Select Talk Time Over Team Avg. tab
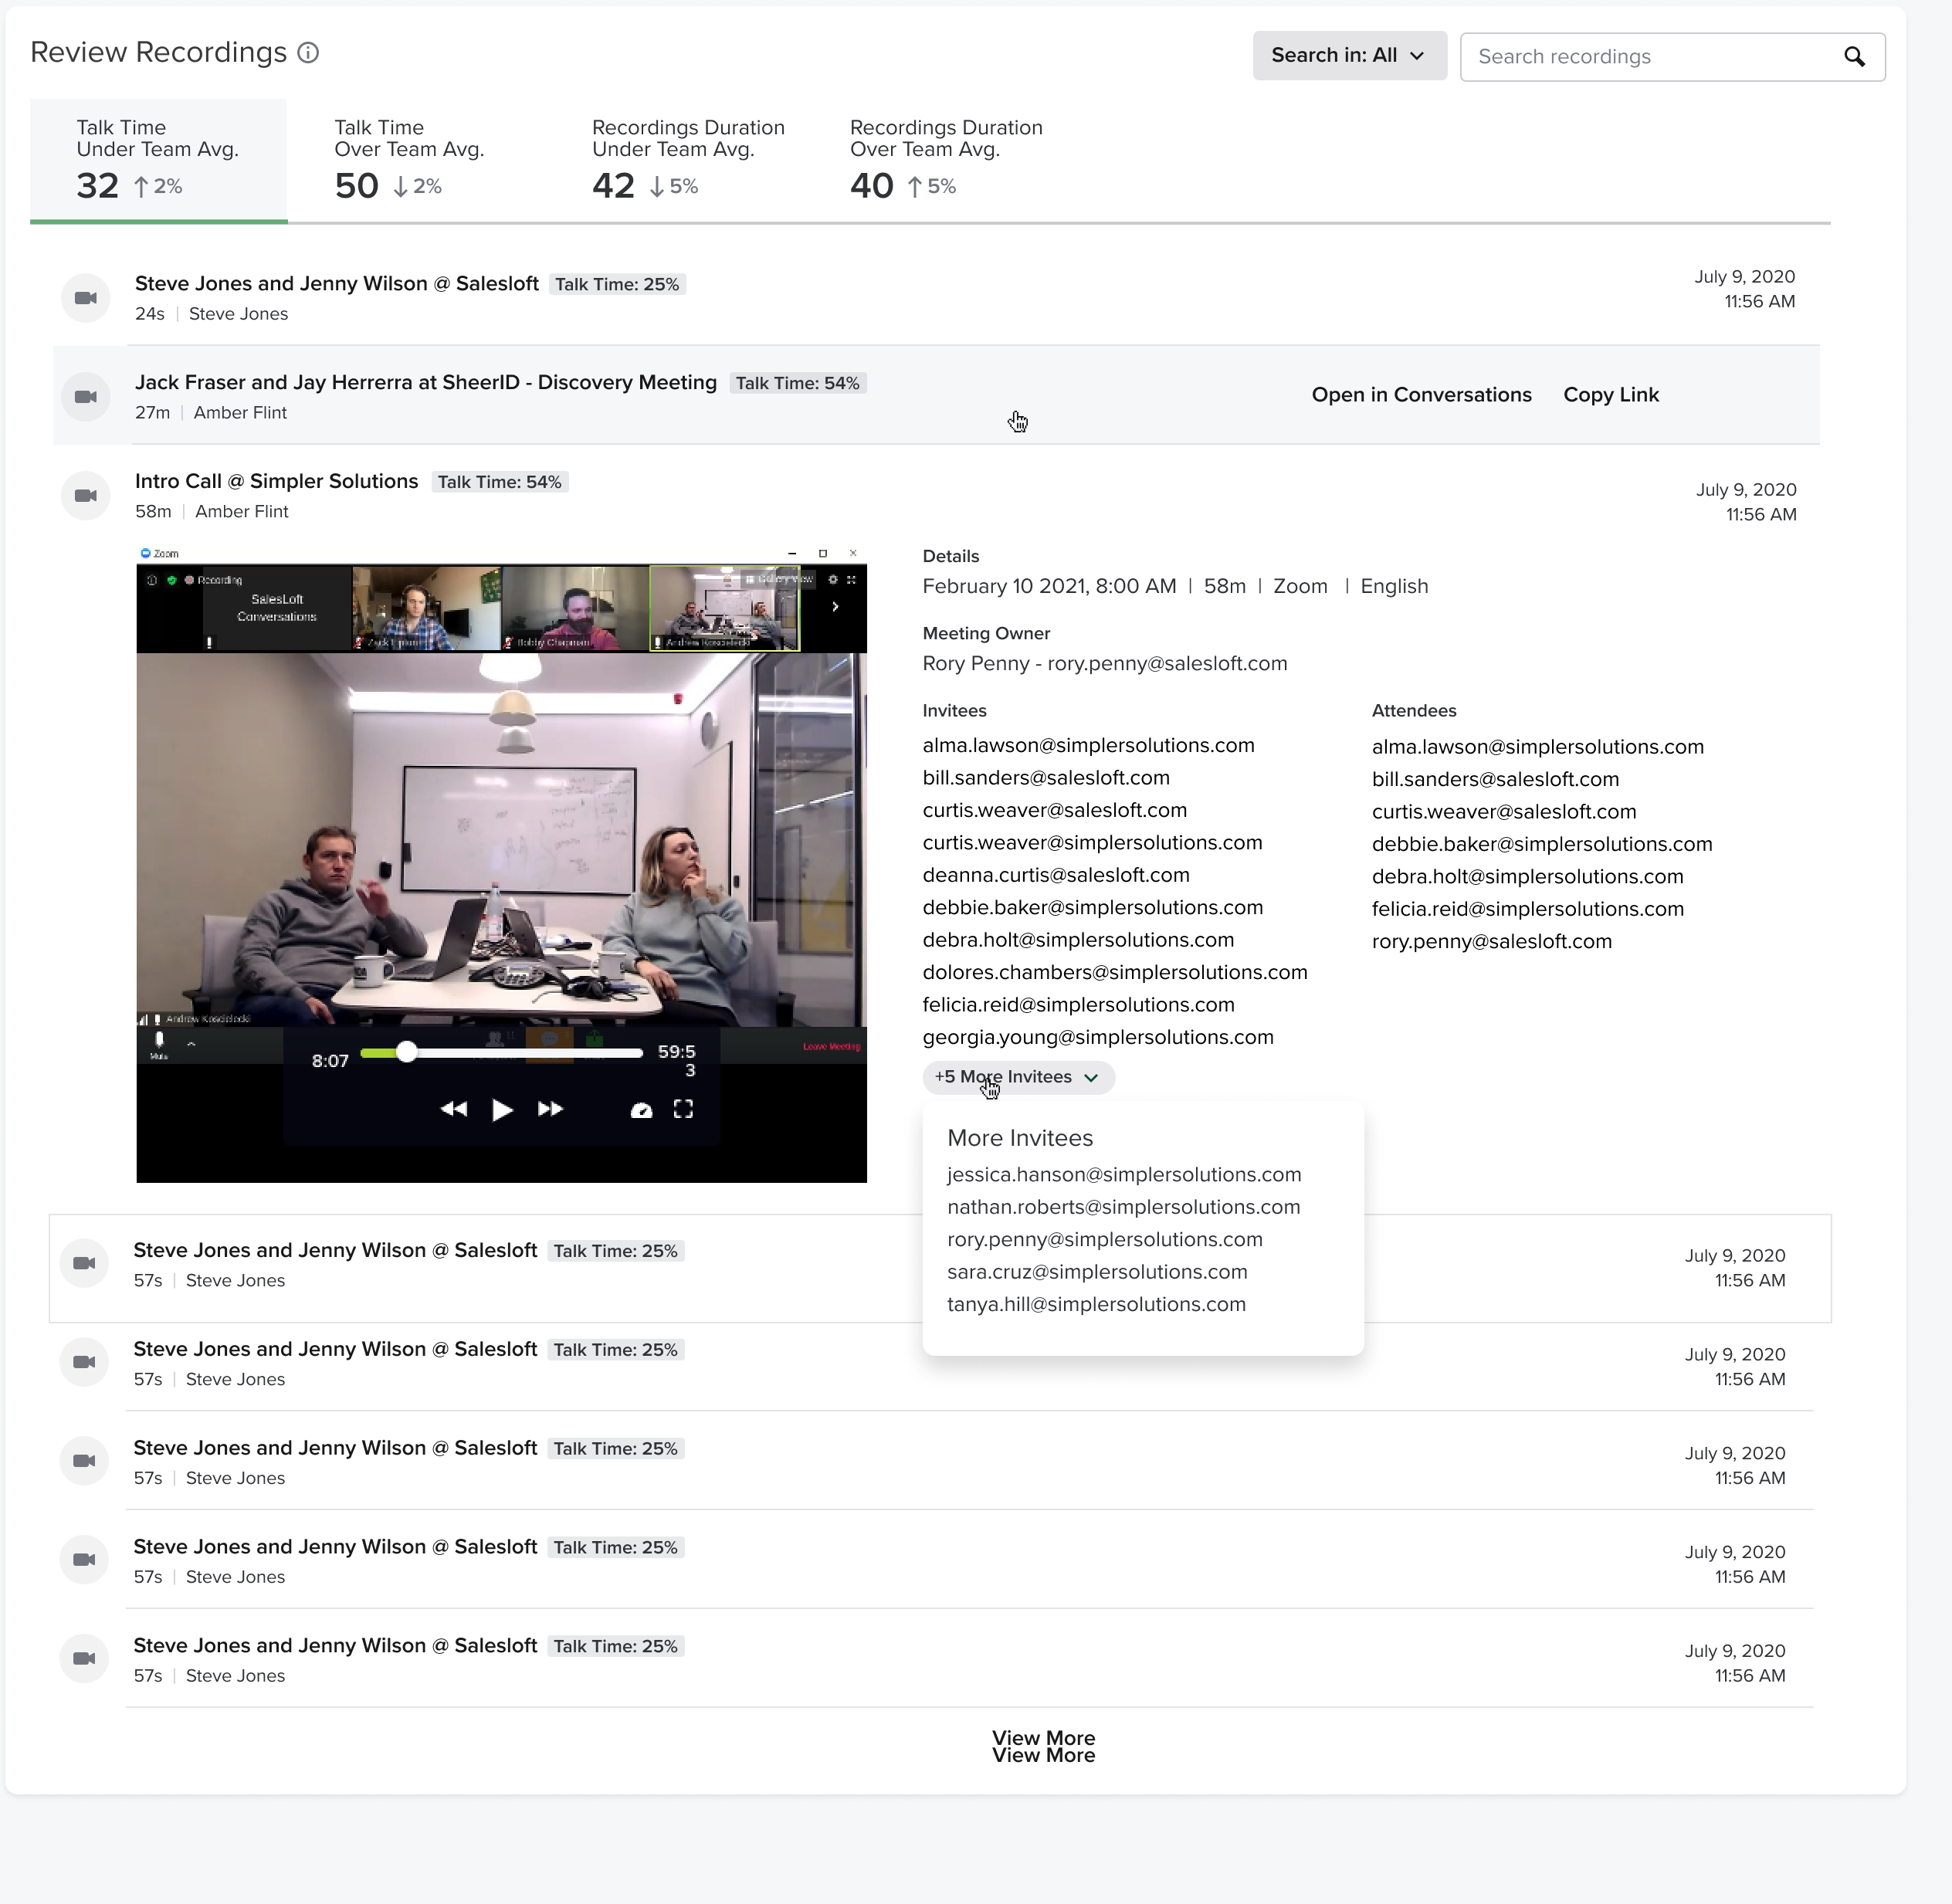 pyautogui.click(x=409, y=160)
